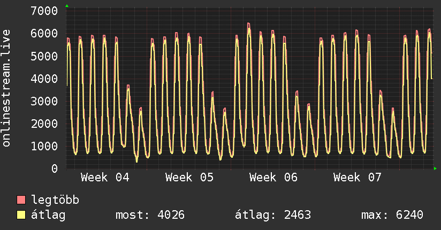Image resolution: width=441 pixels, height=230 pixels.
Task: Click the 0 y-axis label
Action: 55,168
